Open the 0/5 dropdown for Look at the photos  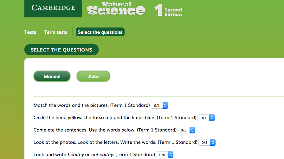point(207,142)
